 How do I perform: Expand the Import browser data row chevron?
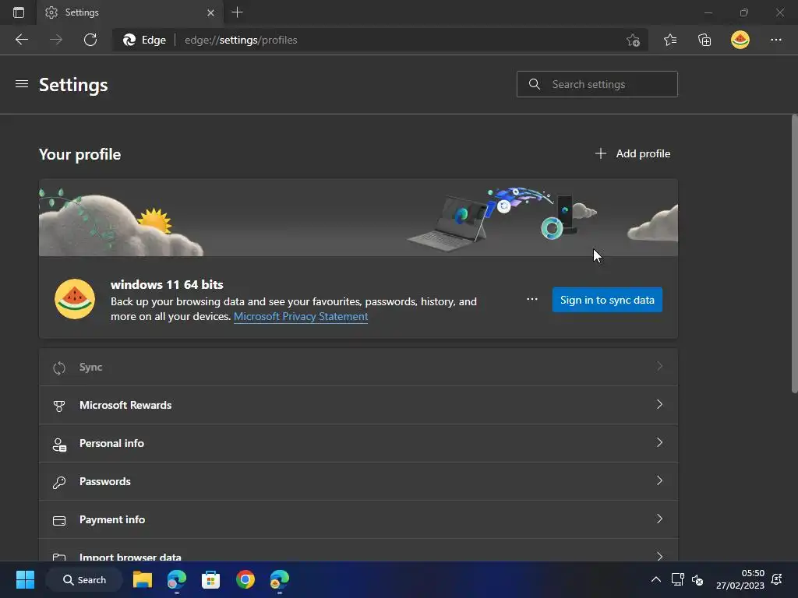(x=659, y=555)
